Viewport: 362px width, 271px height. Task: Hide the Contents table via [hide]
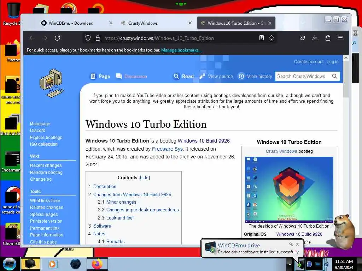tap(144, 178)
